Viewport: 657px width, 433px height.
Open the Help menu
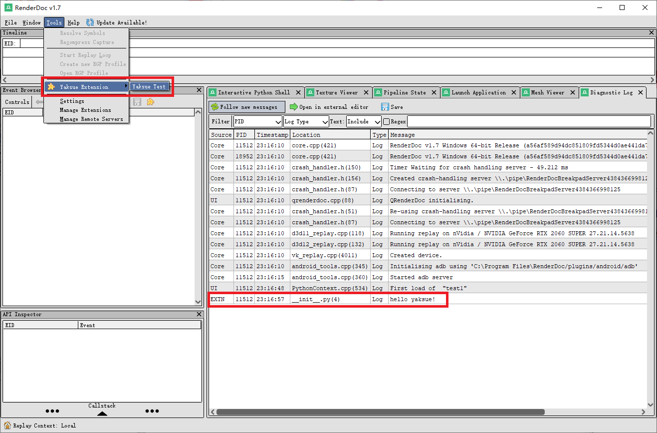tap(73, 22)
